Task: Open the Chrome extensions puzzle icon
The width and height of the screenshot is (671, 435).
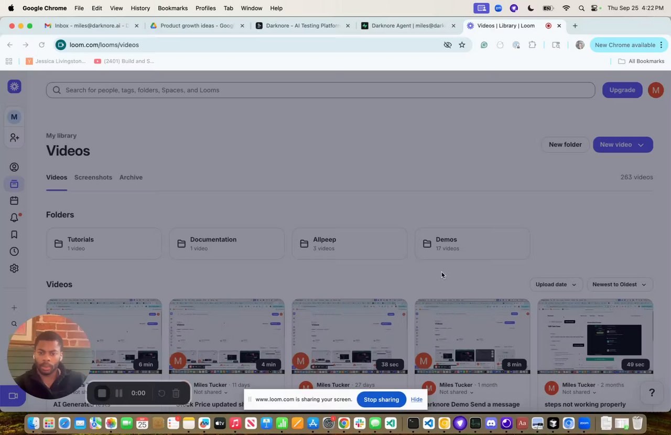Action: 532,45
